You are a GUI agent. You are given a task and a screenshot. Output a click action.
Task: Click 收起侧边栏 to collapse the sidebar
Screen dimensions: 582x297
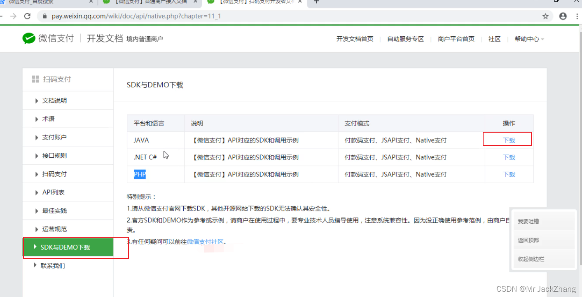(543, 259)
